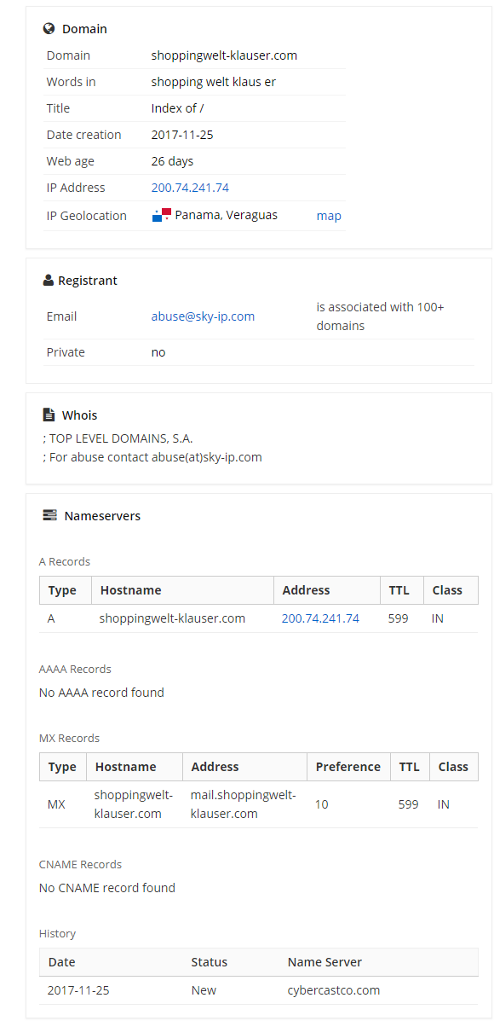Click the Class column header in MX Records
This screenshot has width=494, height=1021.
[453, 767]
